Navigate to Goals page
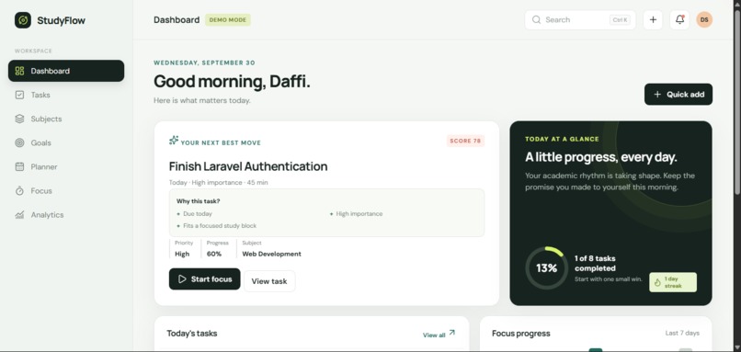 tap(66, 142)
